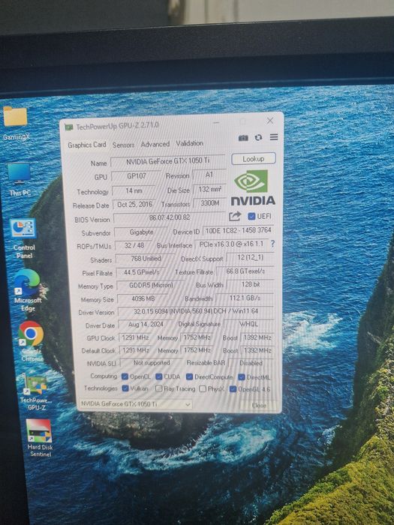Viewport: 394px width, 525px height.
Task: Toggle the Vulkan checkbox
Action: [125, 388]
